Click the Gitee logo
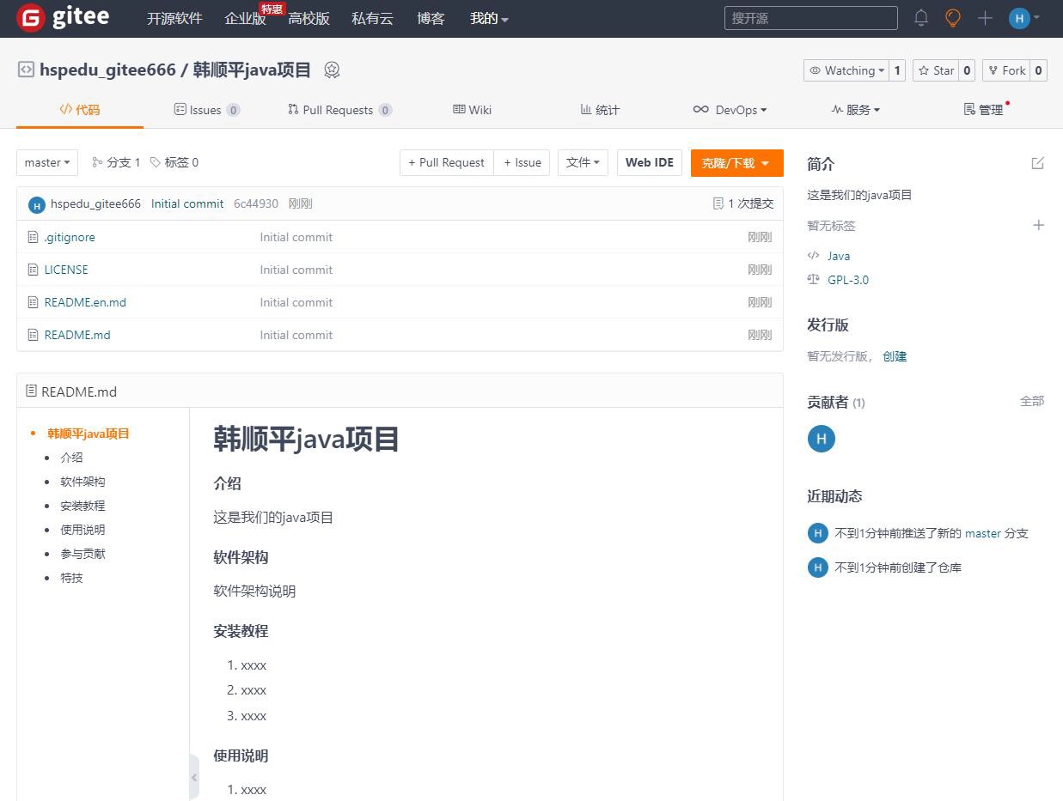The width and height of the screenshot is (1063, 801). click(x=63, y=18)
